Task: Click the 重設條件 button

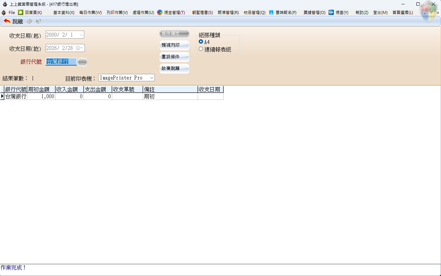Action: coord(174,57)
